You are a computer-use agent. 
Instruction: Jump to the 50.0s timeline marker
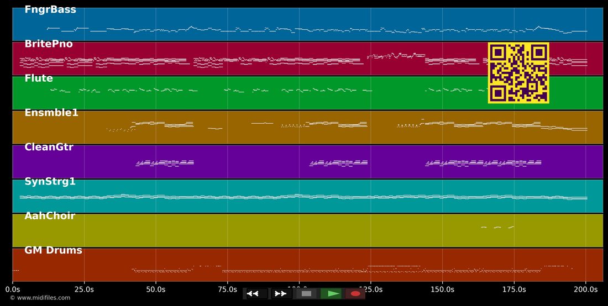click(x=156, y=289)
